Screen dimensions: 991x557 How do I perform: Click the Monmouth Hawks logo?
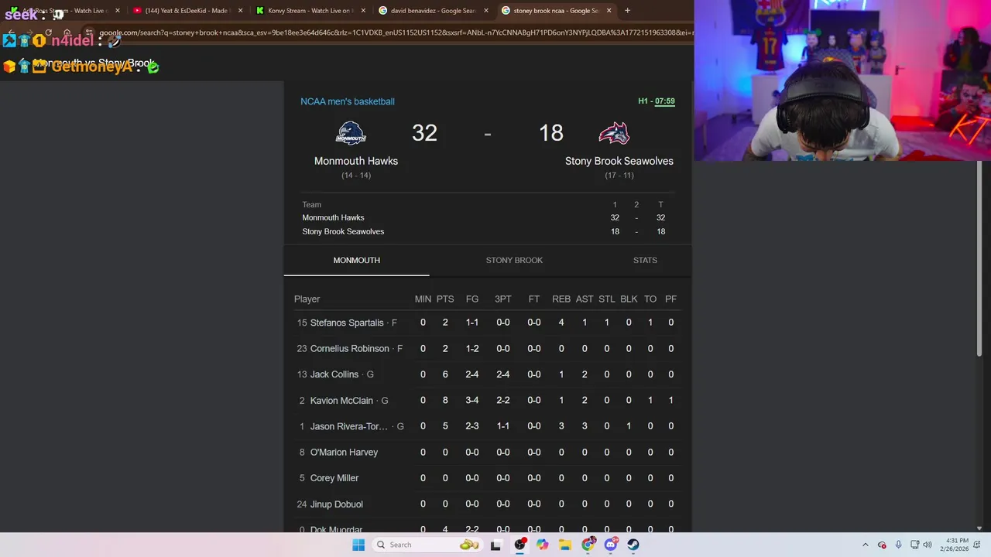click(x=351, y=133)
